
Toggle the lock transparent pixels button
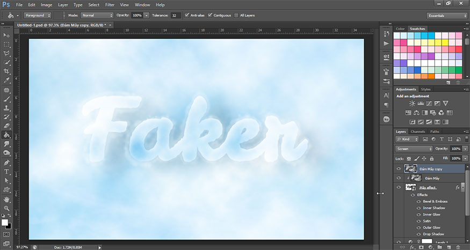coord(409,158)
